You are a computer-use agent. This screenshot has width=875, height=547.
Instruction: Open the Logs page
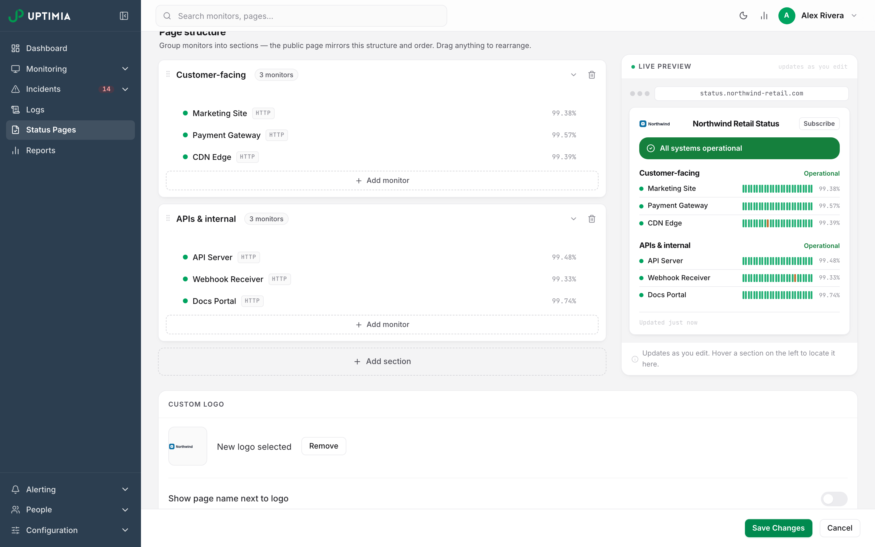(70, 110)
